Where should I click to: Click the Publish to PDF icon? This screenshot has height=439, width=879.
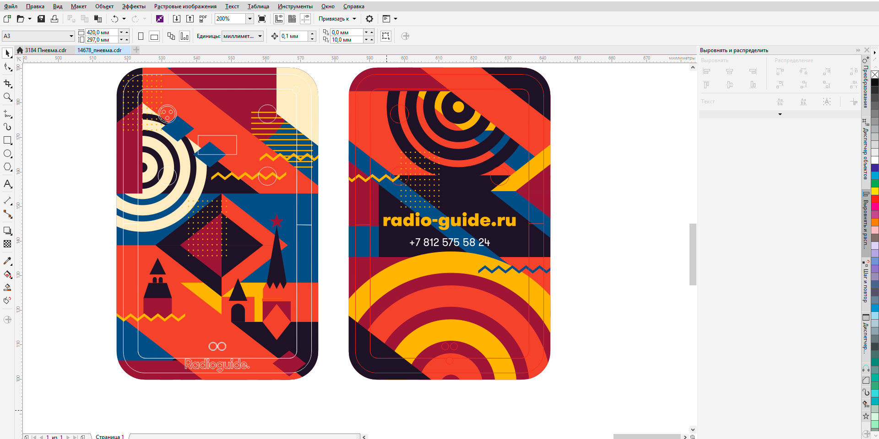[203, 19]
